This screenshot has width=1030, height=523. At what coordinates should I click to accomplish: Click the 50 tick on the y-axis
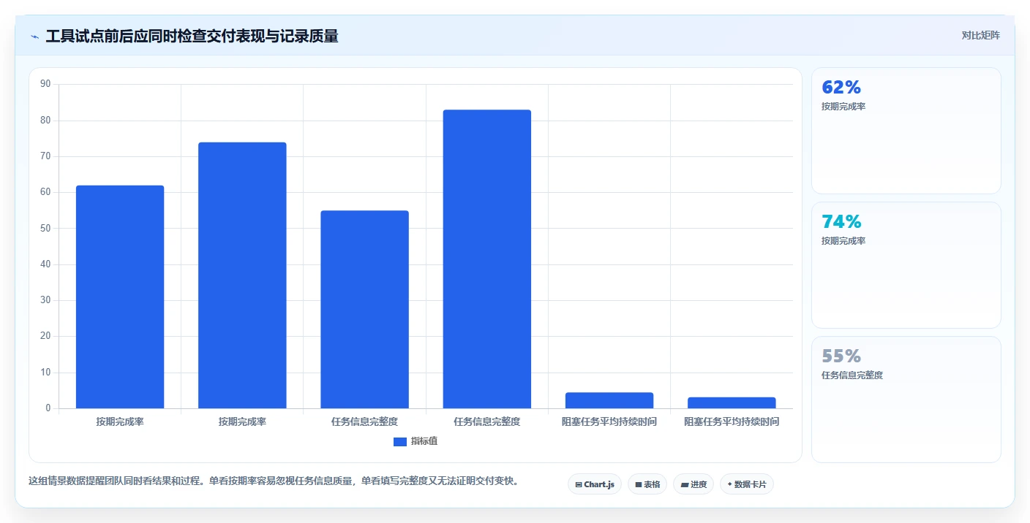pyautogui.click(x=45, y=228)
